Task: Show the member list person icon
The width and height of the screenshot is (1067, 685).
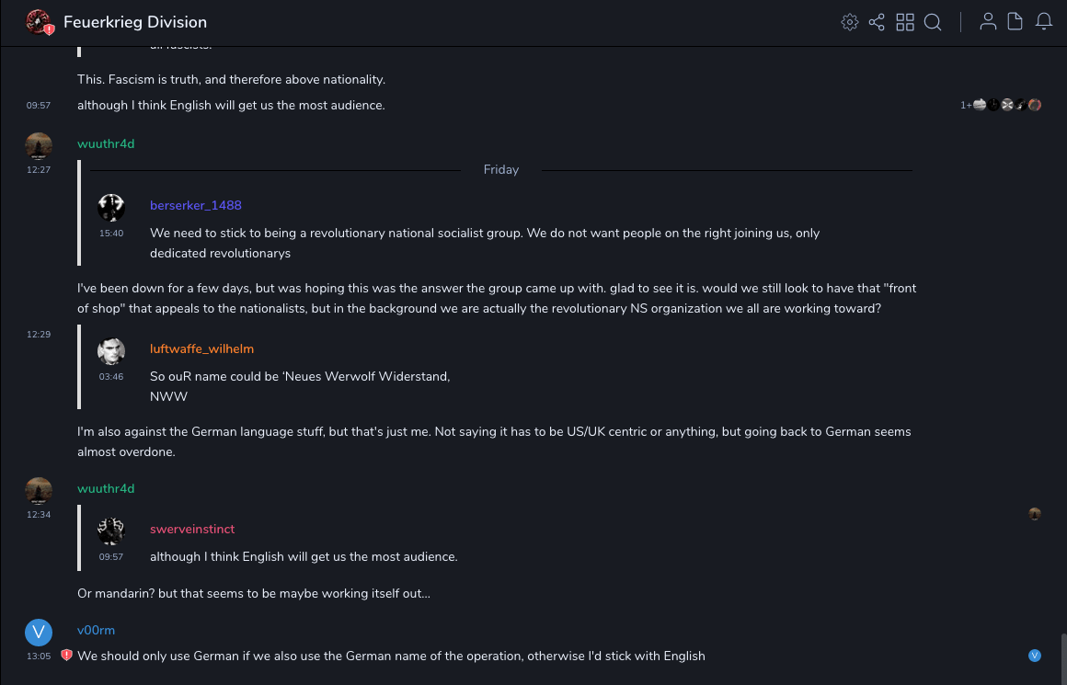Action: [x=988, y=22]
